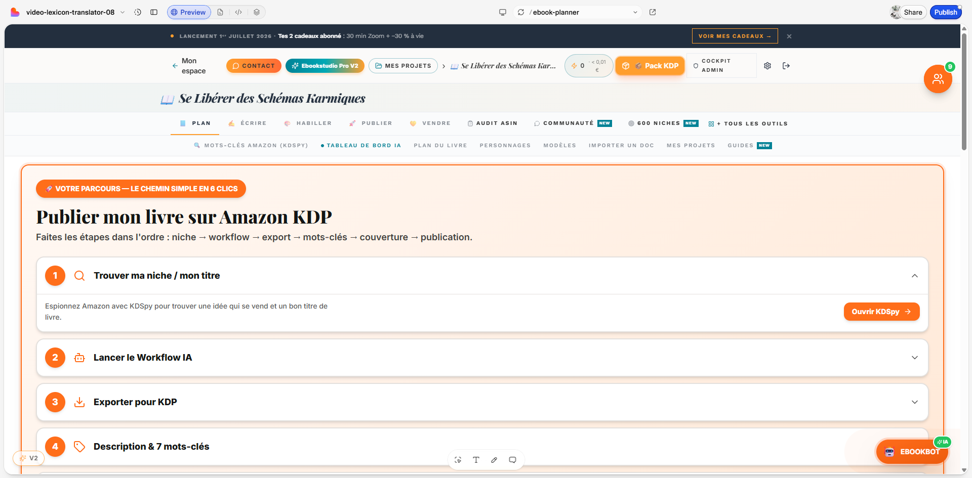Image resolution: width=972 pixels, height=478 pixels.
Task: Select the text tool in the bottom toolbar
Action: point(476,460)
